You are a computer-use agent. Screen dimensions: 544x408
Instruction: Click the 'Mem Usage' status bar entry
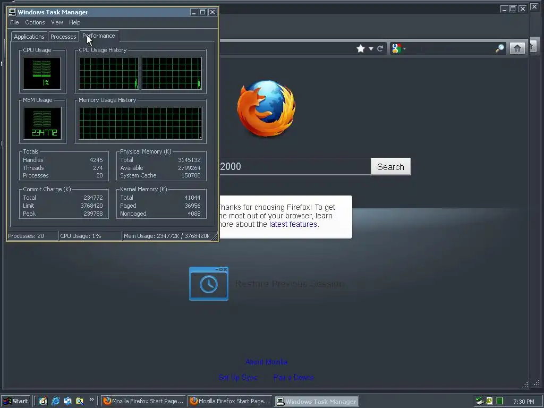[167, 236]
